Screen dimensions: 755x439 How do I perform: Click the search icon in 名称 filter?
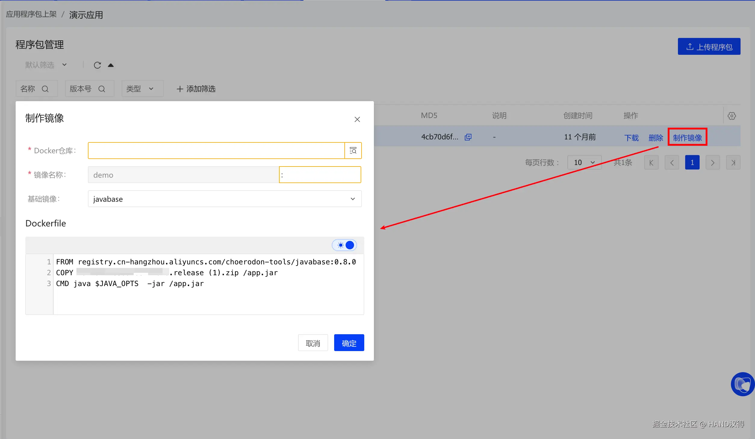[45, 89]
